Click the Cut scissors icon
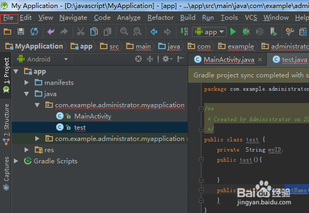Viewport: 309px width, 213px height. [81, 31]
